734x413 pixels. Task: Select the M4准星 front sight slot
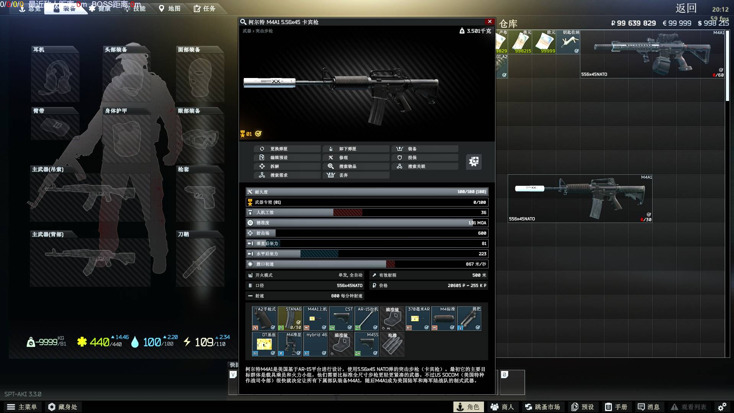tap(290, 344)
